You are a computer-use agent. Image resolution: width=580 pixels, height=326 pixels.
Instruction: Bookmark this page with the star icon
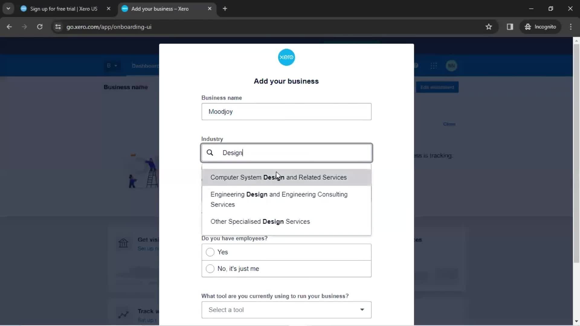(x=489, y=27)
